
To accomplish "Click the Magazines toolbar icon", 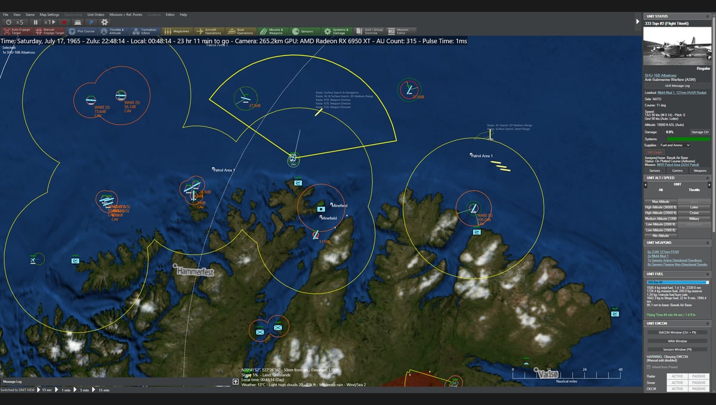I will click(x=177, y=31).
